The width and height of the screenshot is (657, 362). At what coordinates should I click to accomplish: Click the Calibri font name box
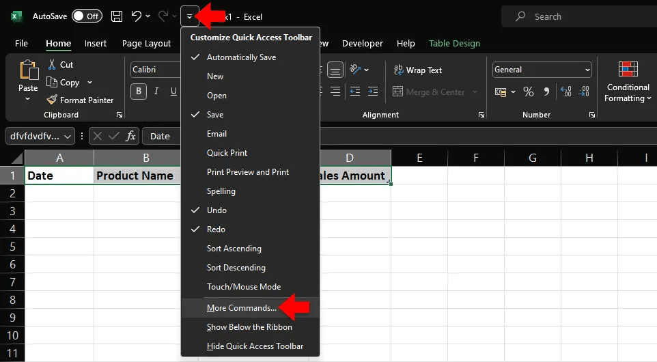(x=155, y=70)
